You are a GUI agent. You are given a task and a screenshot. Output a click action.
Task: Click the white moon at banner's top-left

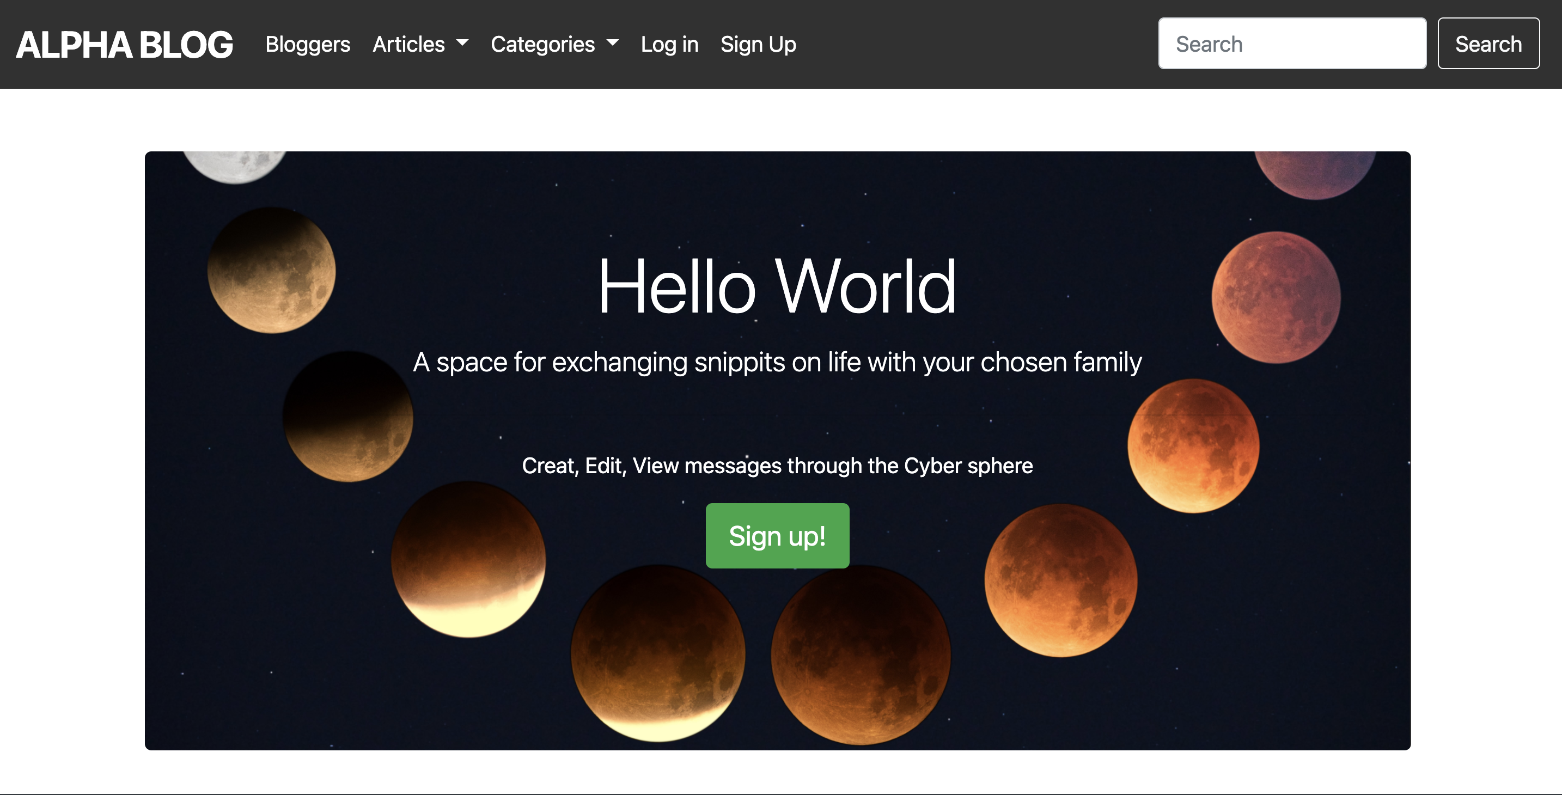235,166
